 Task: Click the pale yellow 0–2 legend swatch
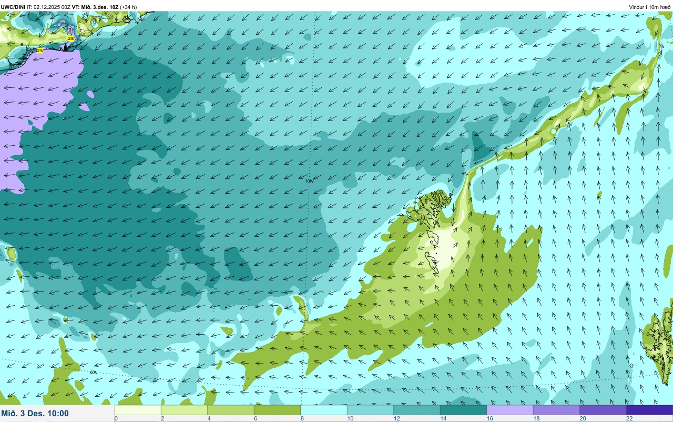pyautogui.click(x=138, y=410)
